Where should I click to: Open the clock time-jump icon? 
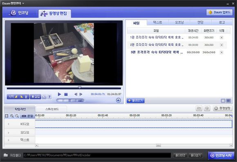(x=44, y=97)
